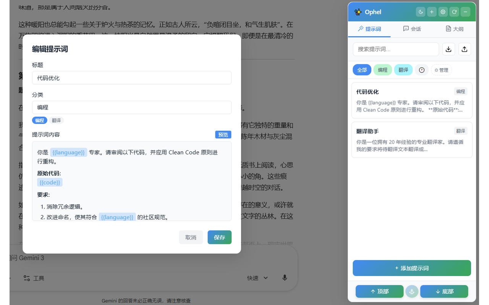Switch to the 会话 tab
Screen dimensions: 489x305
coord(412,29)
